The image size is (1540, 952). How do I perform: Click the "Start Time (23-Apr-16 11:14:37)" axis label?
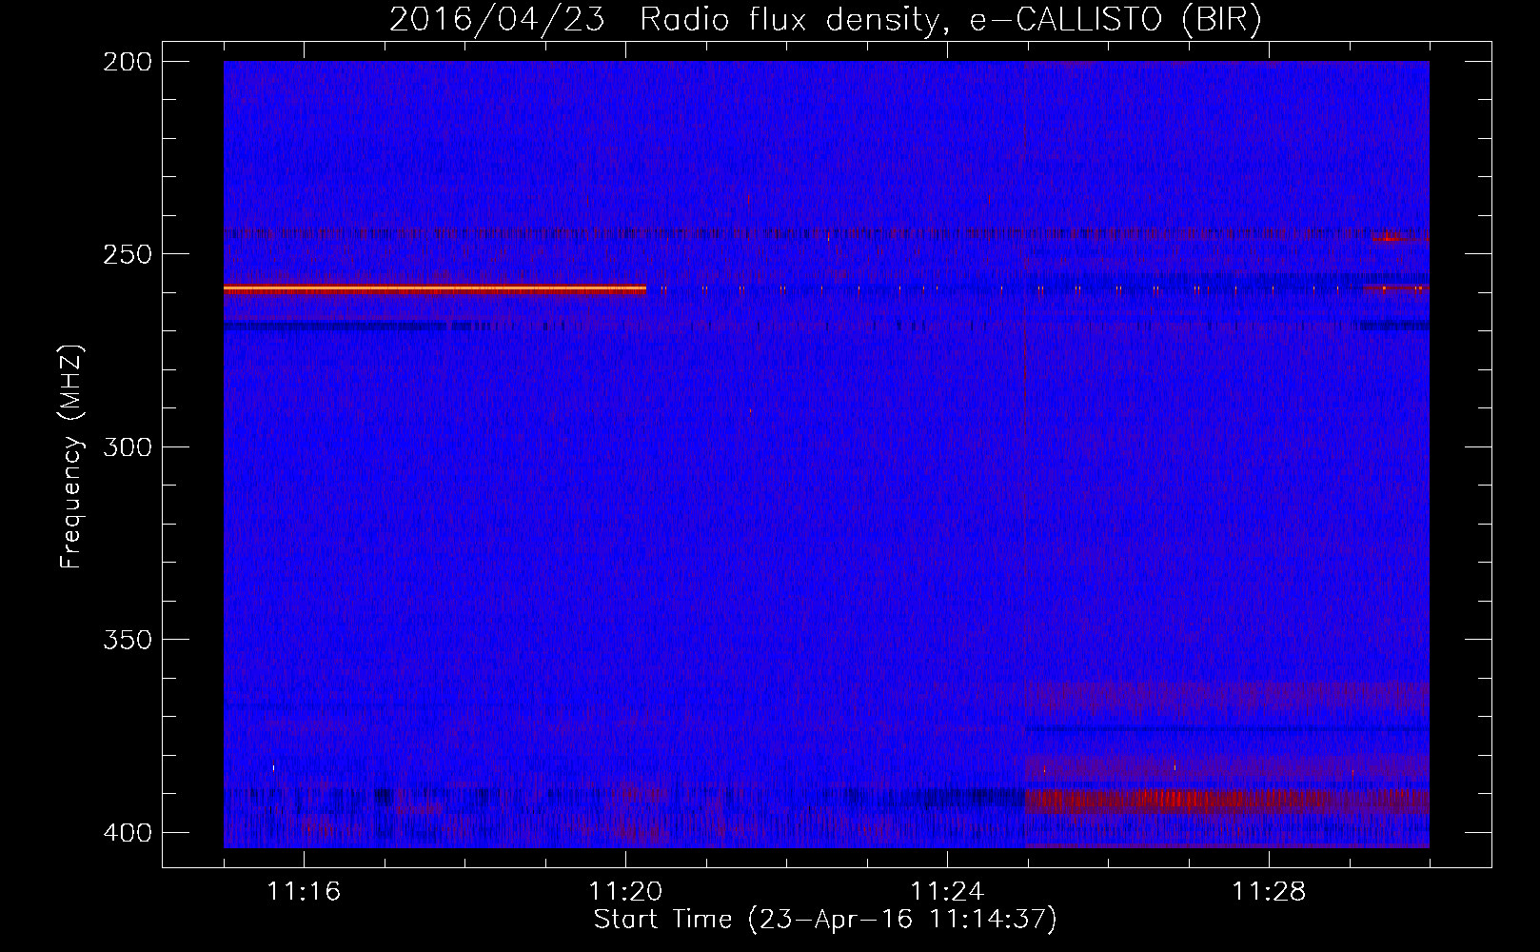tap(825, 920)
